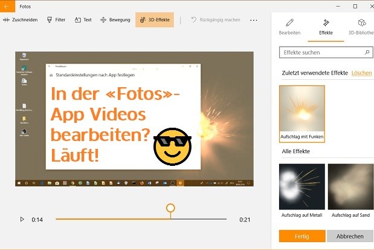This screenshot has width=374, height=250.
Task: Click the gray unplayed part of timeline
Action: (199, 219)
